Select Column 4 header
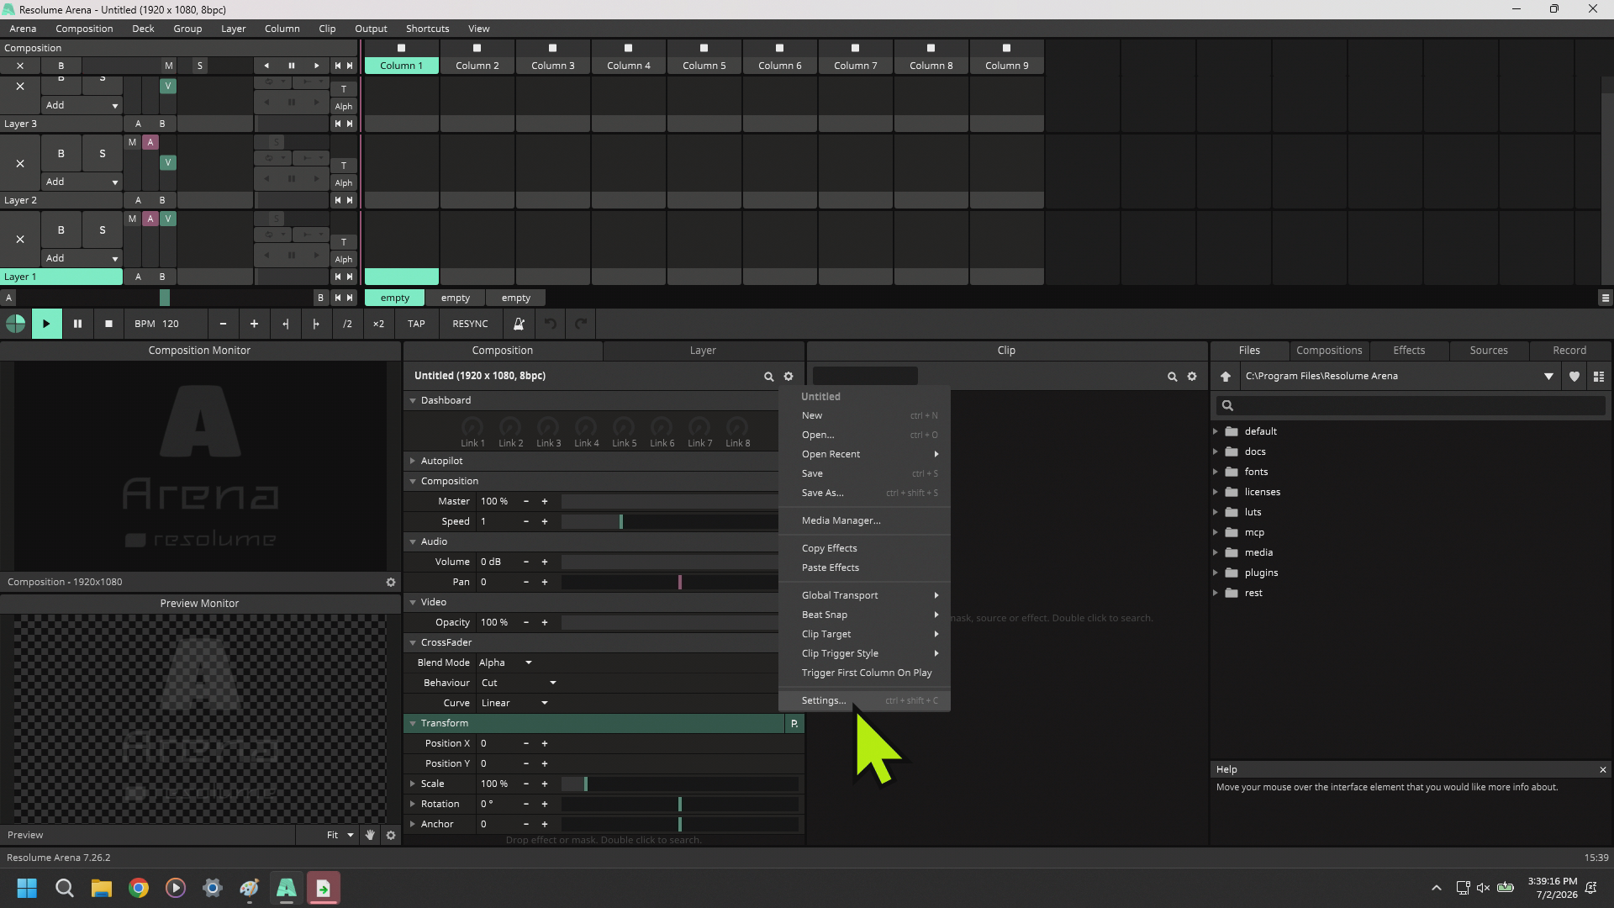This screenshot has height=908, width=1614. click(629, 66)
